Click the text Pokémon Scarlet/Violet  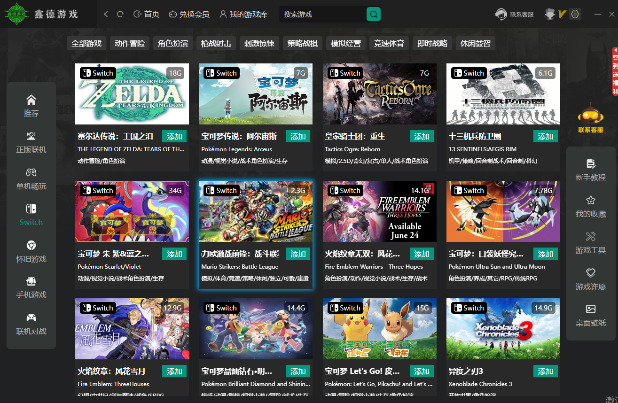tap(110, 267)
